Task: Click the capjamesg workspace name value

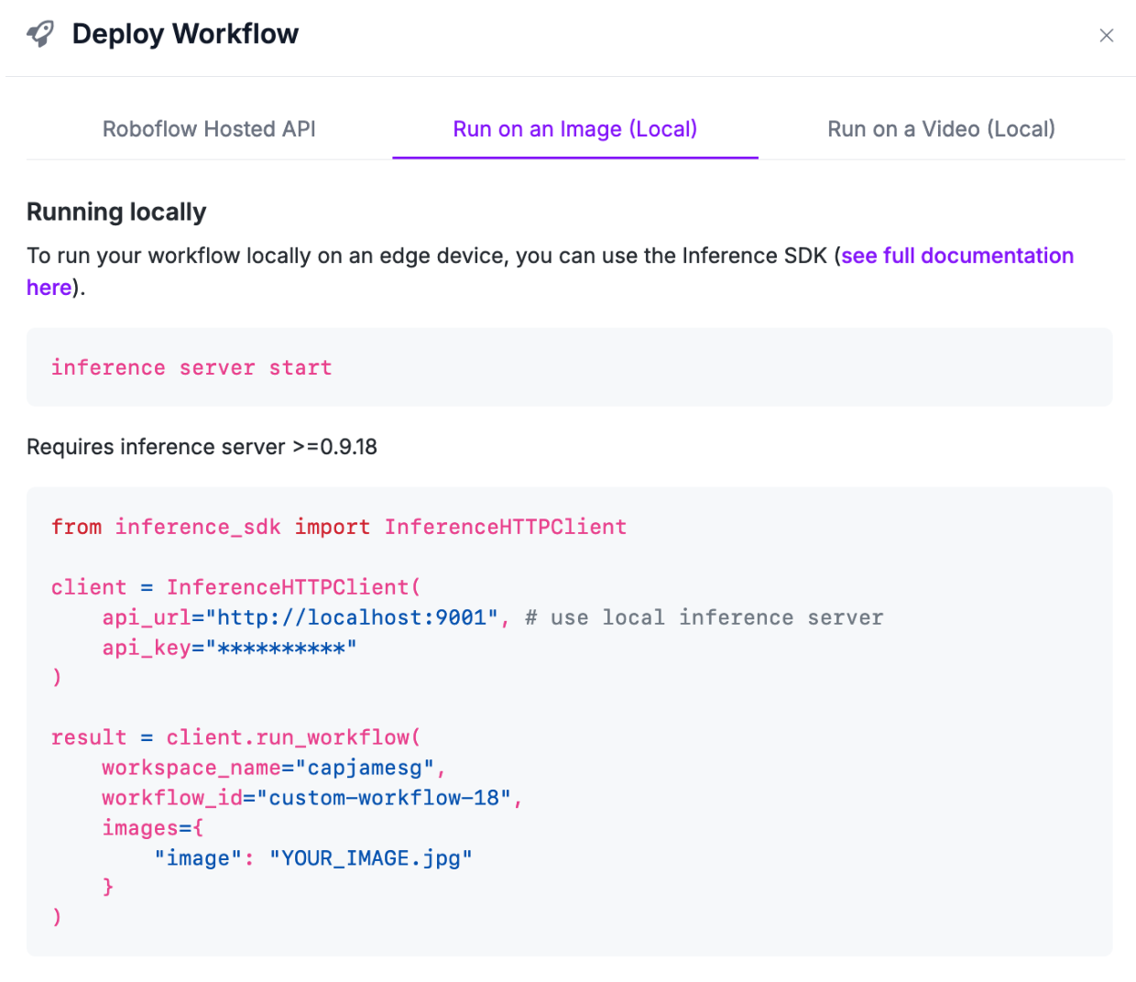Action: coord(365,768)
